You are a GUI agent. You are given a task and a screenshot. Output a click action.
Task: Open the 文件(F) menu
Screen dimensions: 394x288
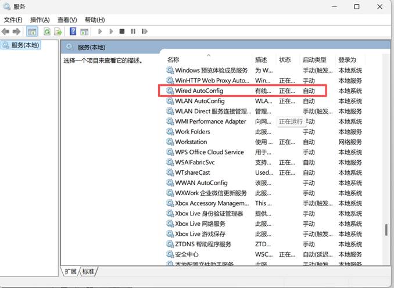13,19
